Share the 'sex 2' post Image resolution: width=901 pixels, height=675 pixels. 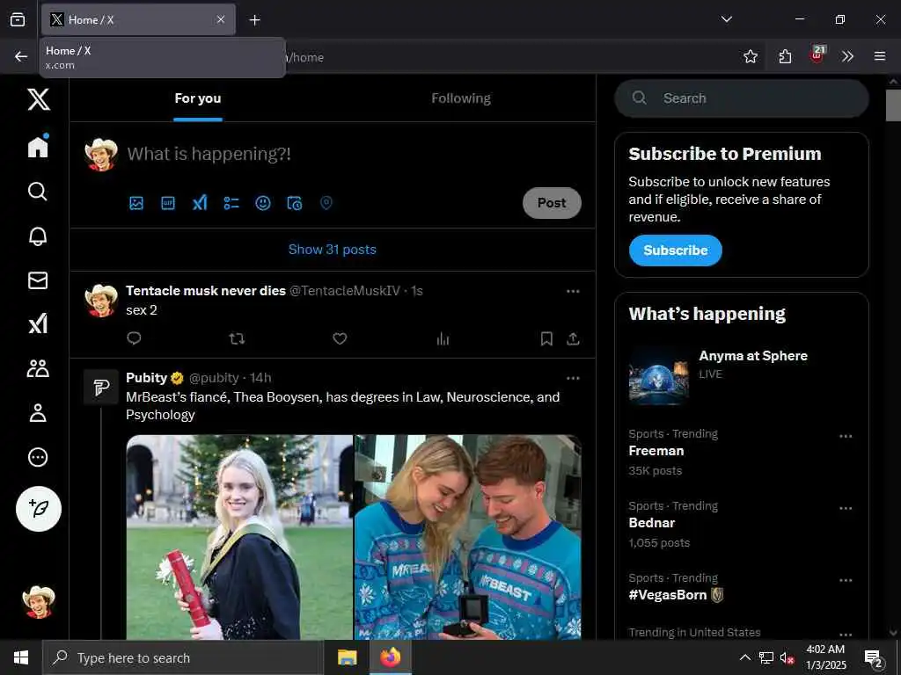tap(573, 338)
